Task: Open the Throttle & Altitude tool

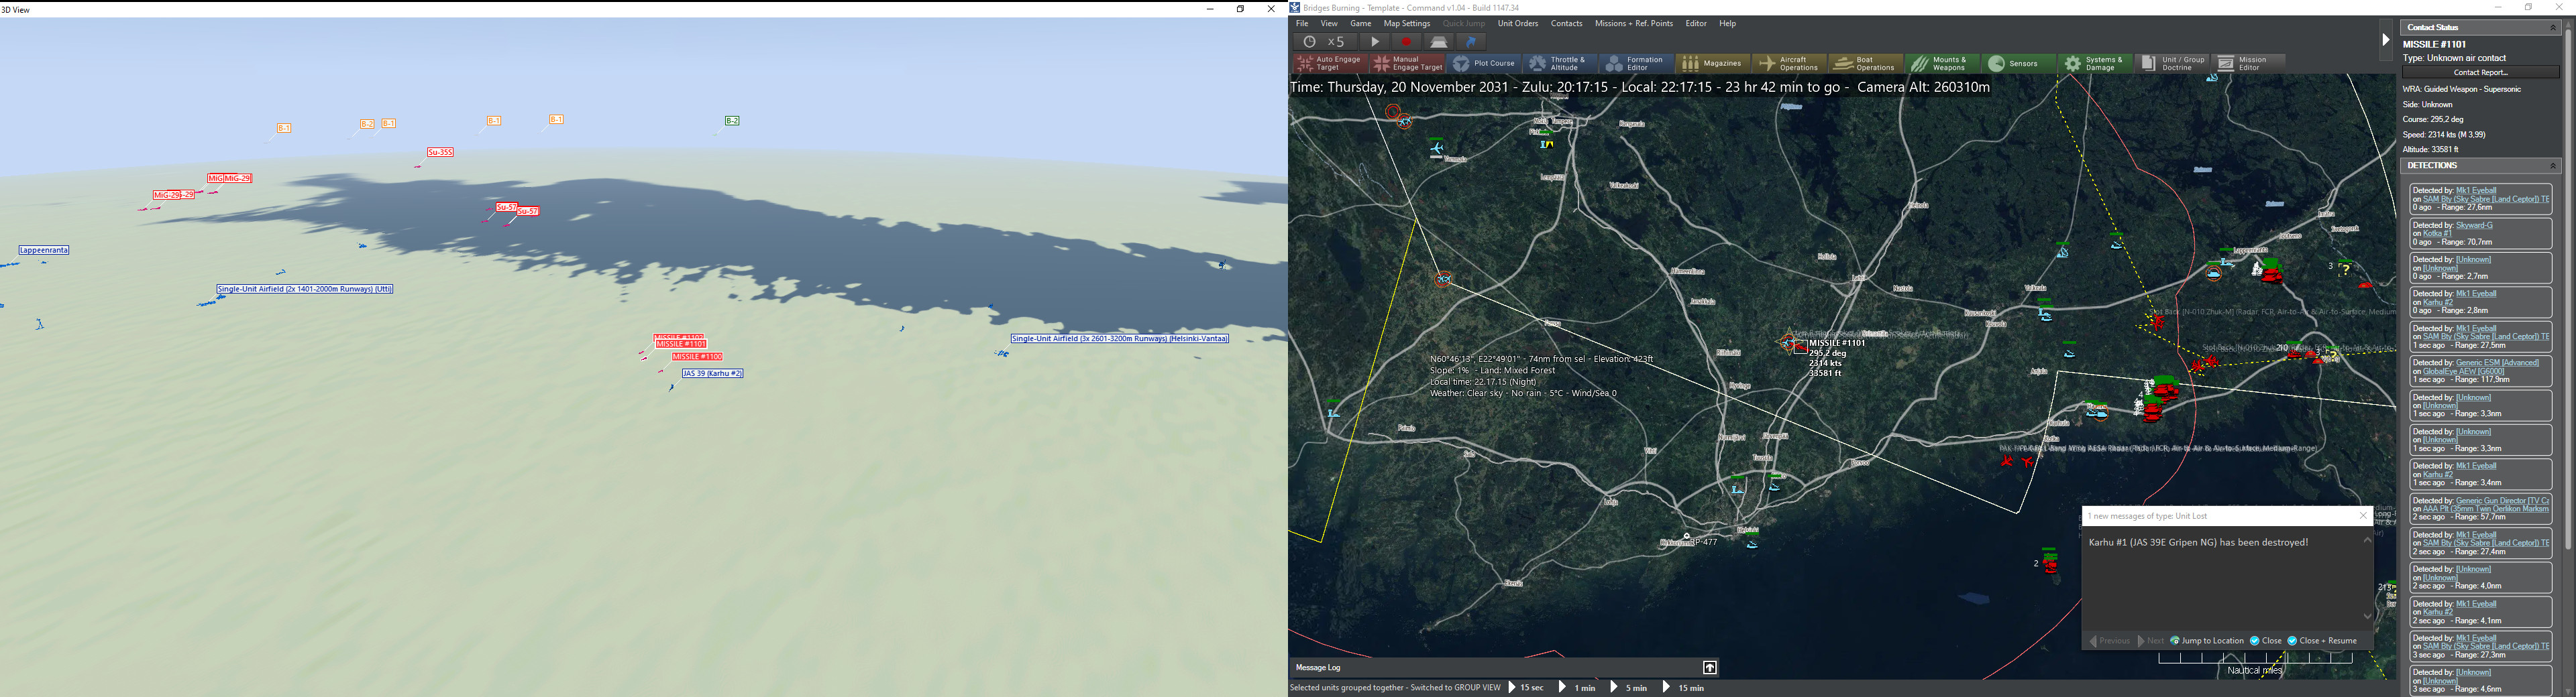Action: [1558, 64]
